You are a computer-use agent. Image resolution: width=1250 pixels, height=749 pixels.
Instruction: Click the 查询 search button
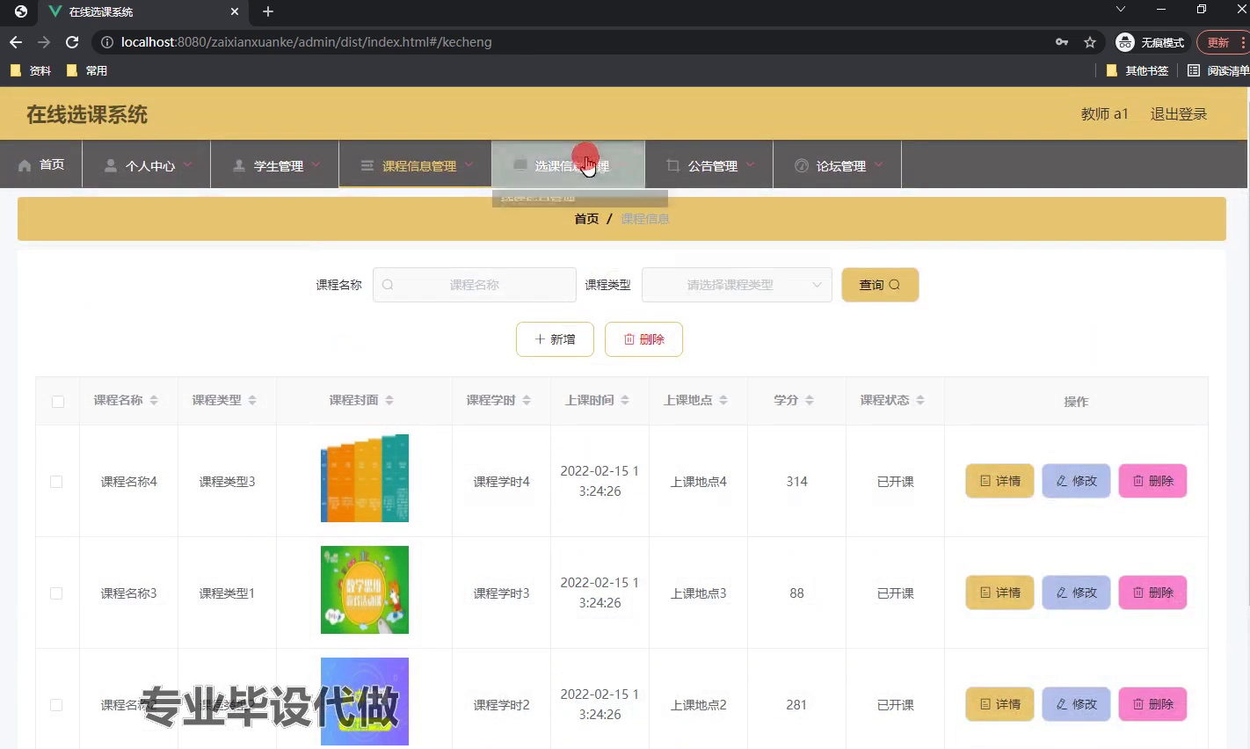[x=880, y=285]
